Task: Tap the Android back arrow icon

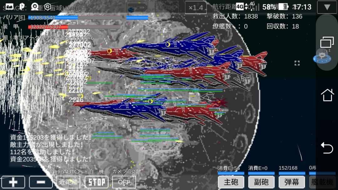Action: 327,148
